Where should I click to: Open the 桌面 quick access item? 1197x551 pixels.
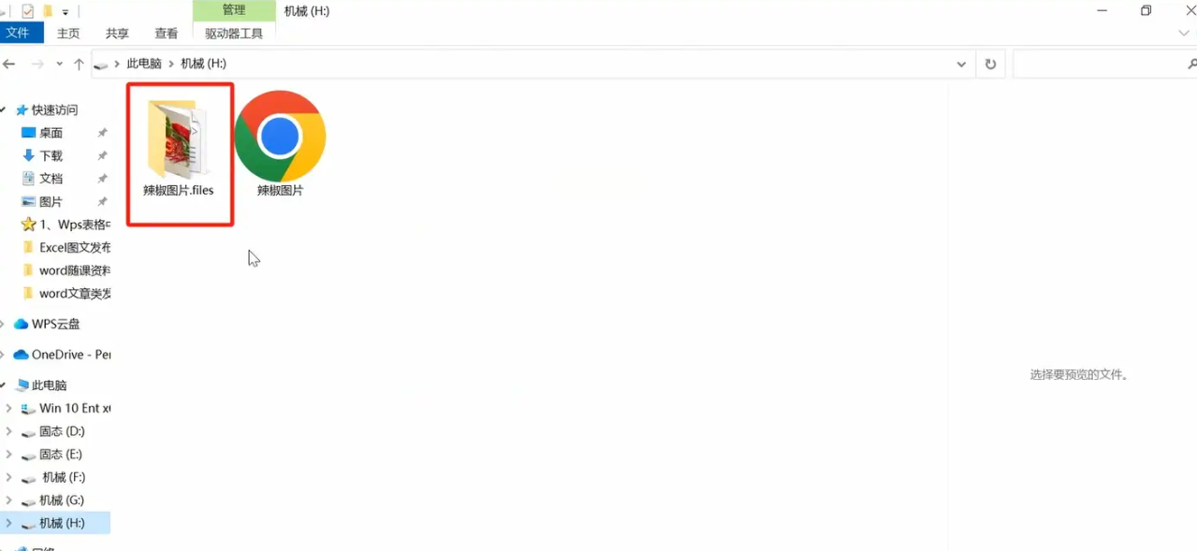[51, 133]
